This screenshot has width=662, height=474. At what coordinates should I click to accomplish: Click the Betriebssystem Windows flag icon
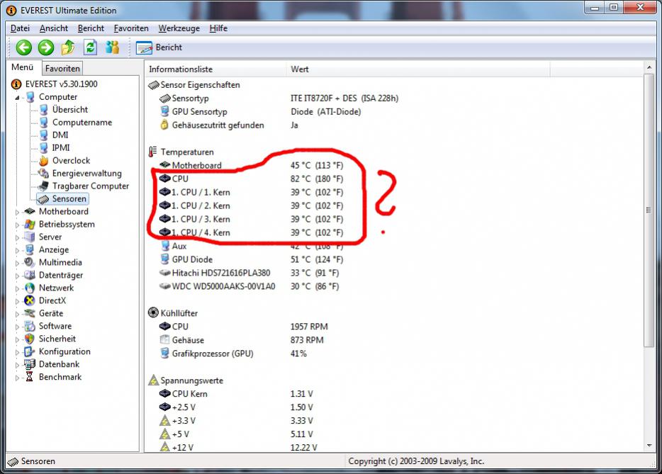point(30,224)
